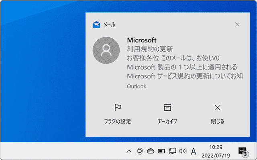The image size is (257, 160).
Task: Click the sender avatar circle
Action: point(106,50)
